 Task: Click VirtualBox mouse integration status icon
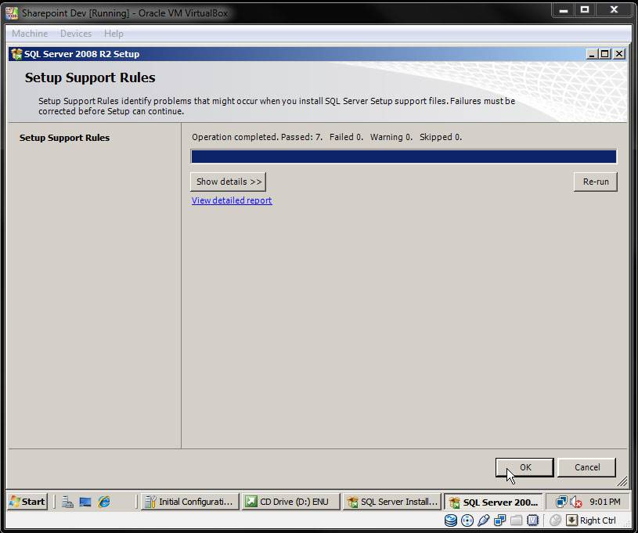[x=555, y=520]
